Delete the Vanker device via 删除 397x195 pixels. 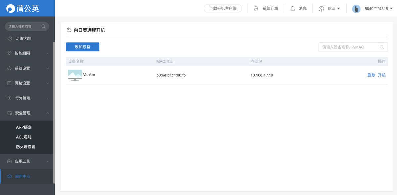(371, 75)
